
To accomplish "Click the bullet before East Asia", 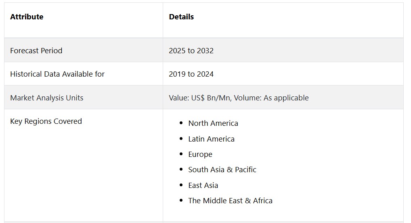I will click(181, 185).
